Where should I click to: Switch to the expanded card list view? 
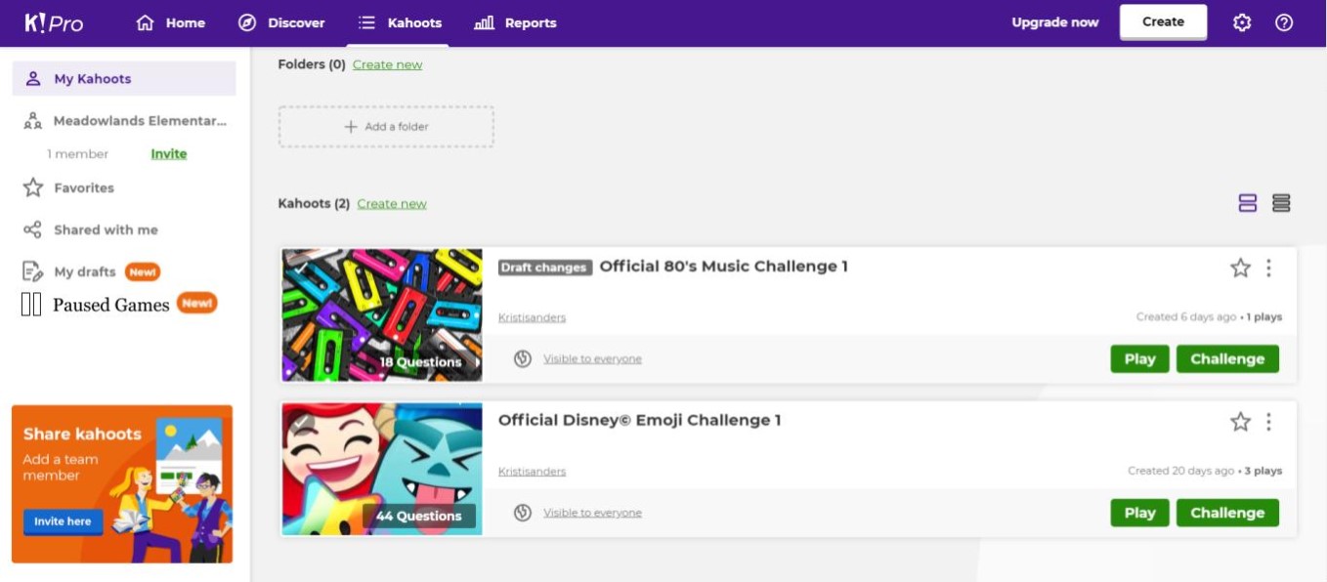point(1248,203)
